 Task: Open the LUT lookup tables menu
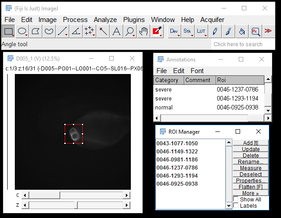pyautogui.click(x=201, y=31)
